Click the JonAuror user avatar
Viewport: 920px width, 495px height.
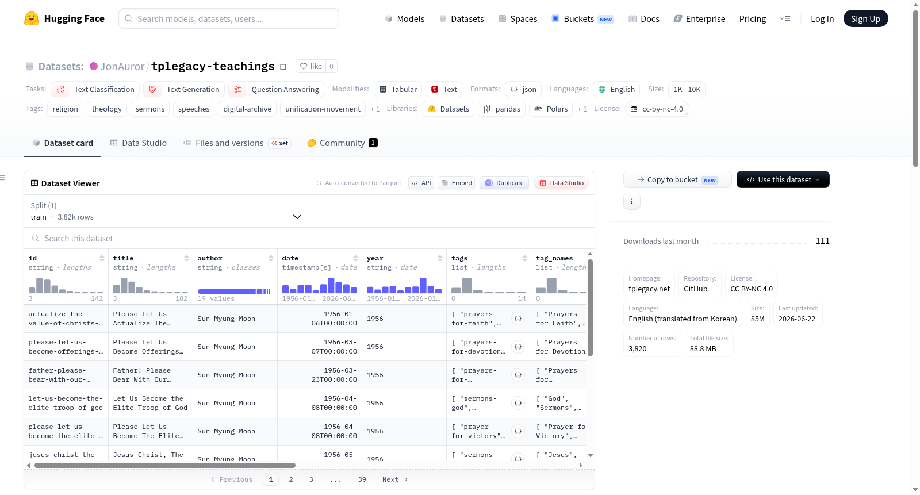94,66
